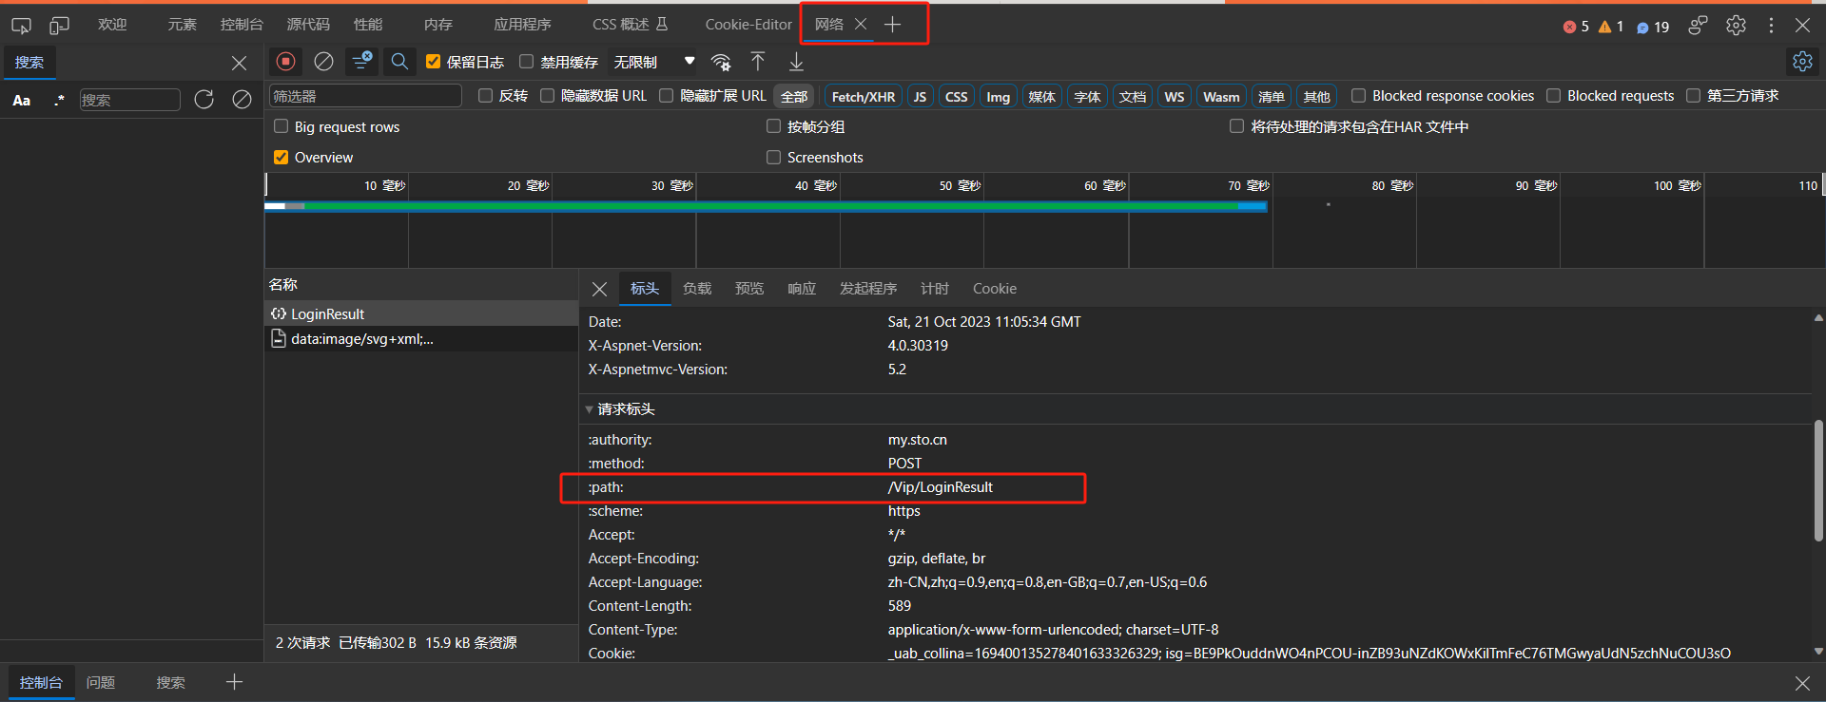Toggle match case Aa in search
Viewport: 1826px width, 702px height.
(22, 100)
